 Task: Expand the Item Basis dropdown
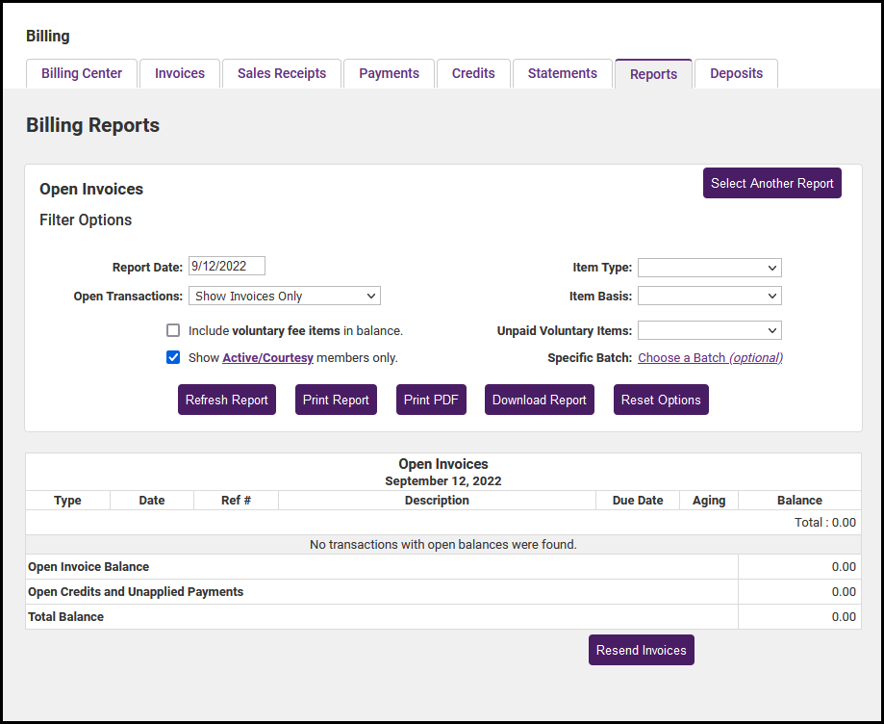[x=709, y=297]
